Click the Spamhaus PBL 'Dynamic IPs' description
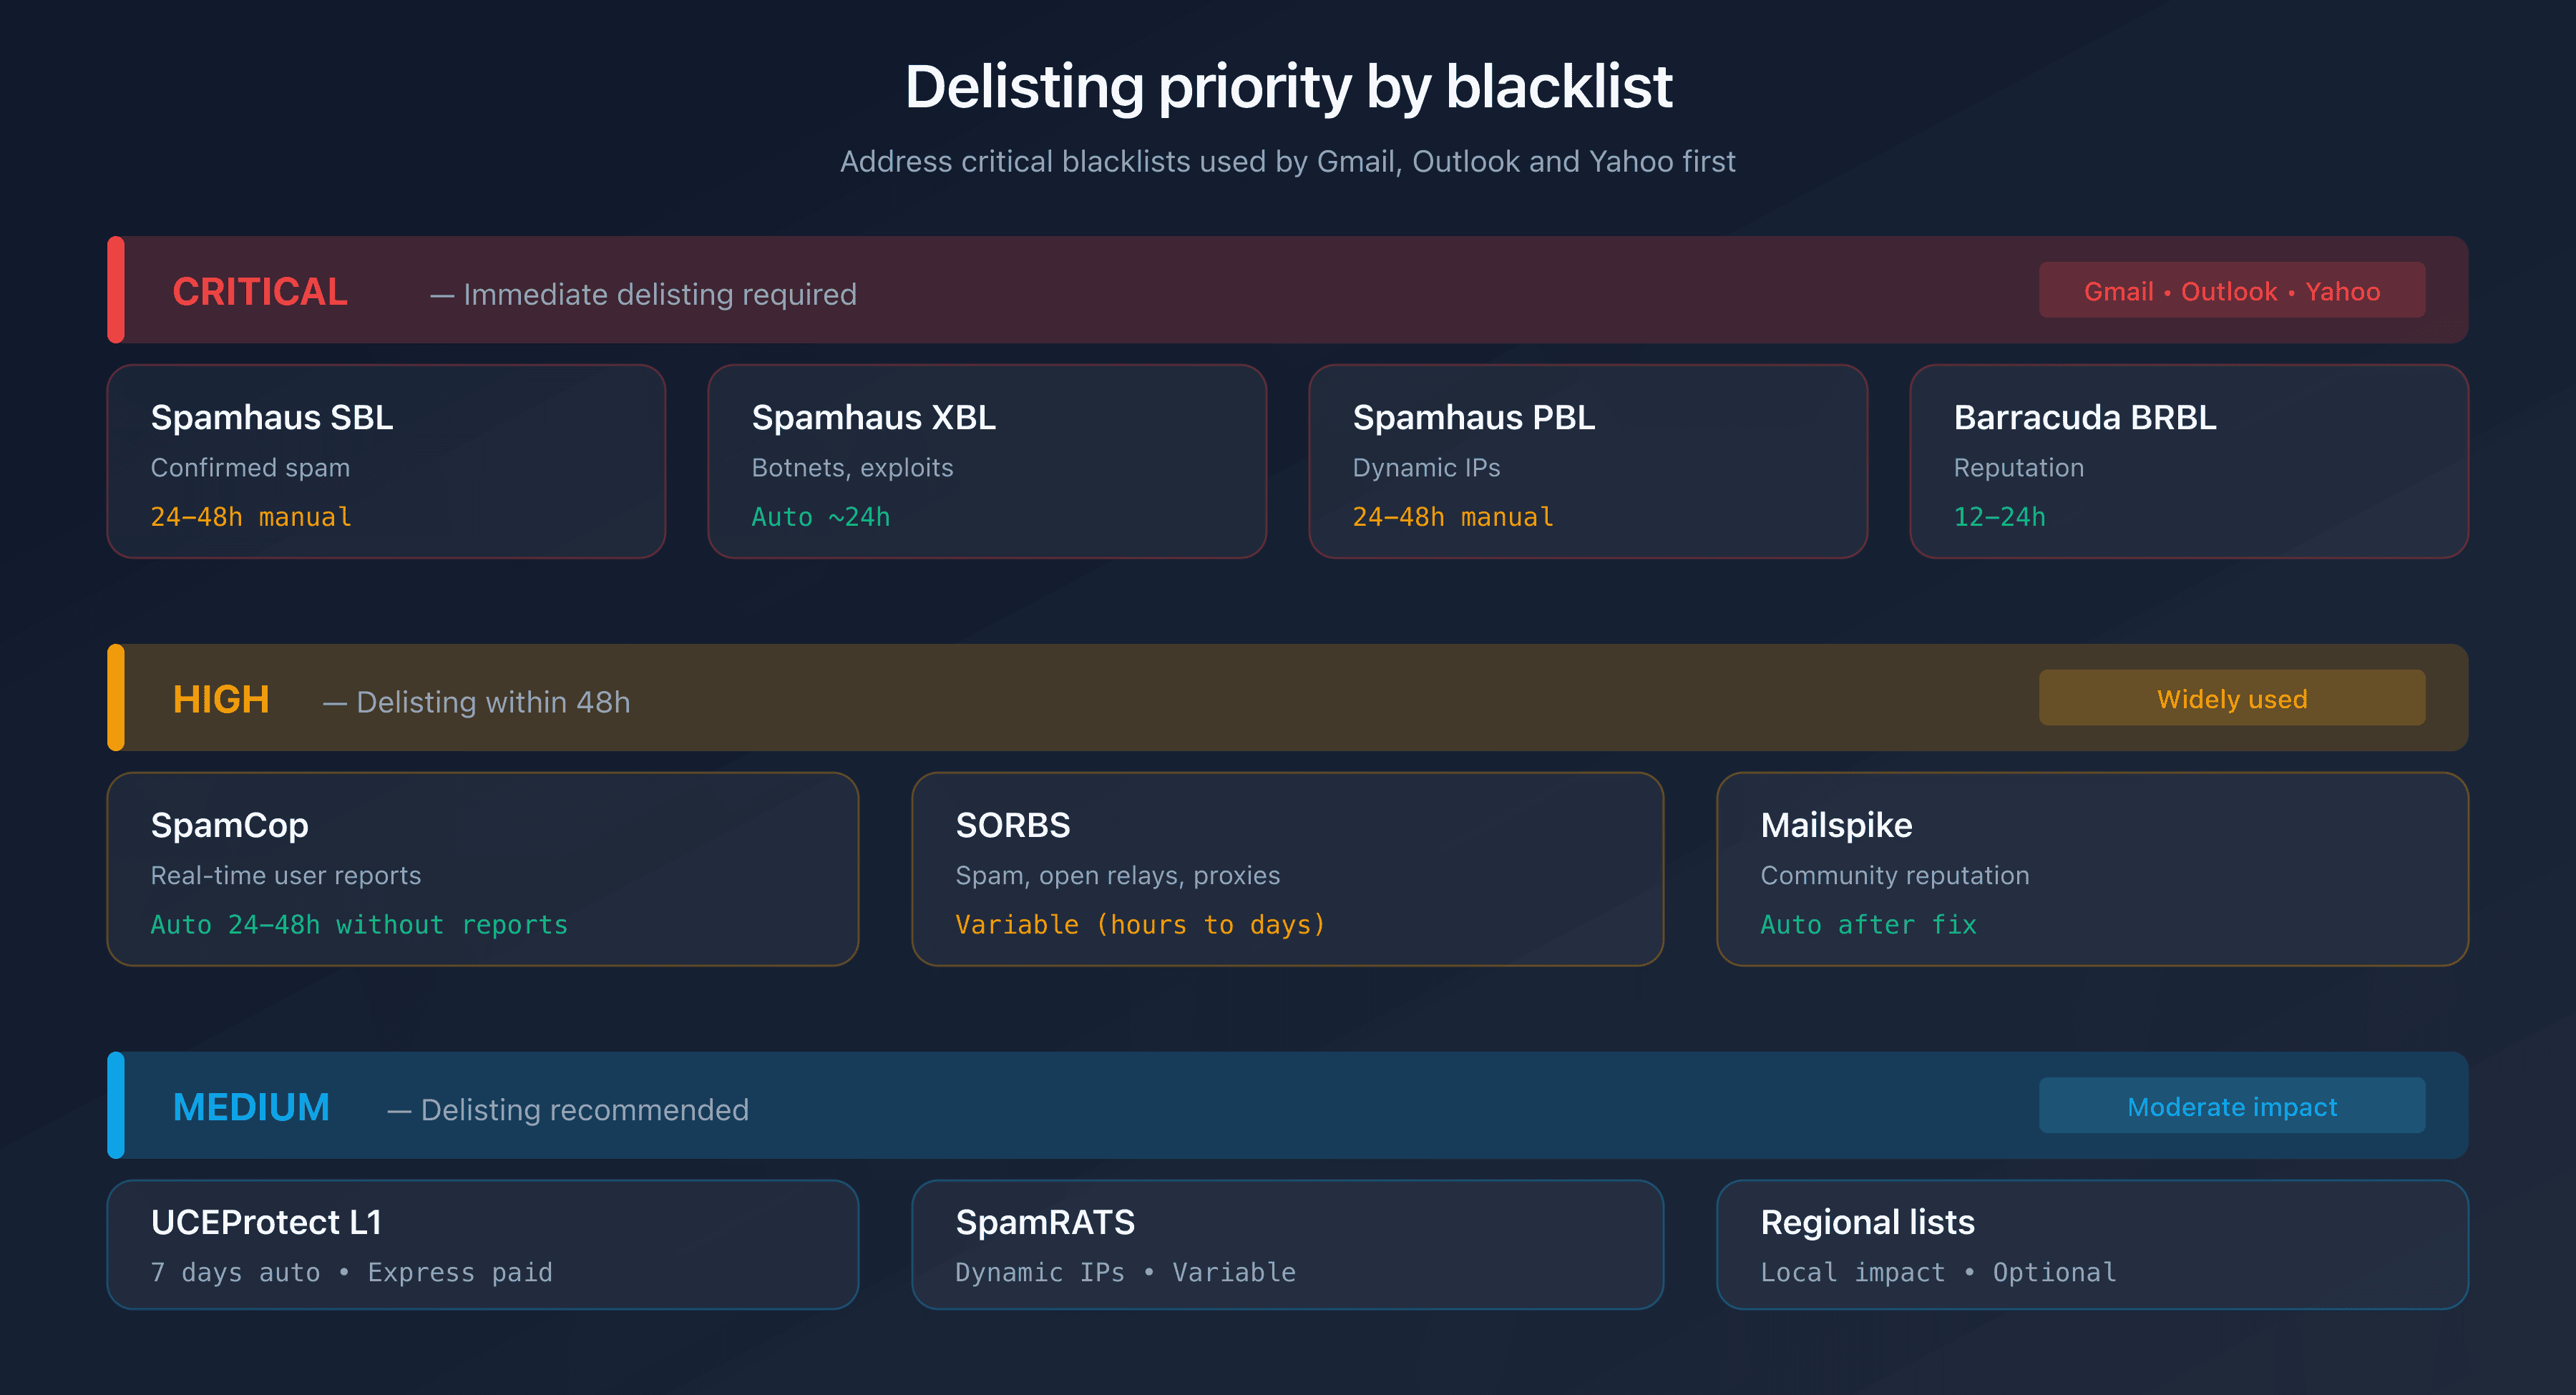Image resolution: width=2576 pixels, height=1395 pixels. [x=1426, y=467]
